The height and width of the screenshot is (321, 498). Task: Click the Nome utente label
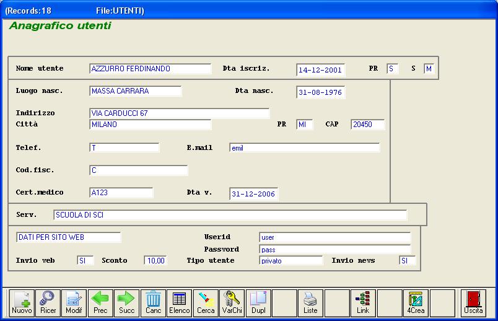pyautogui.click(x=40, y=68)
